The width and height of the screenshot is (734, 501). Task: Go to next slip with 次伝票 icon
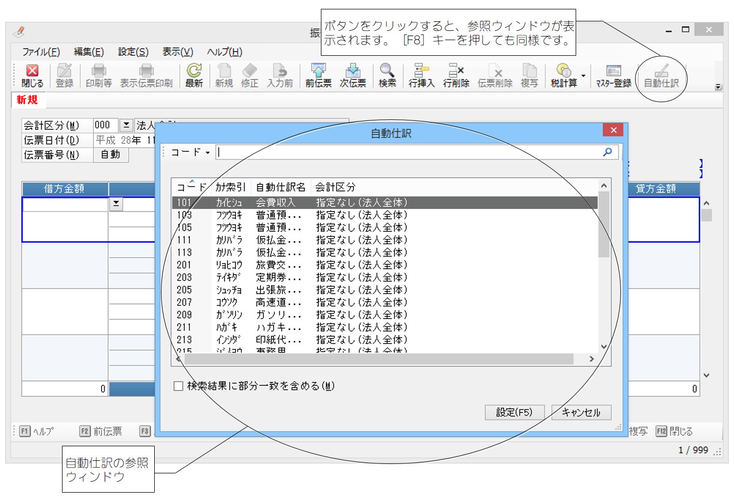coord(353,76)
